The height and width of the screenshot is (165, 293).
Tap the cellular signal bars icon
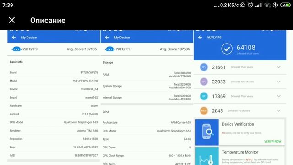click(259, 5)
